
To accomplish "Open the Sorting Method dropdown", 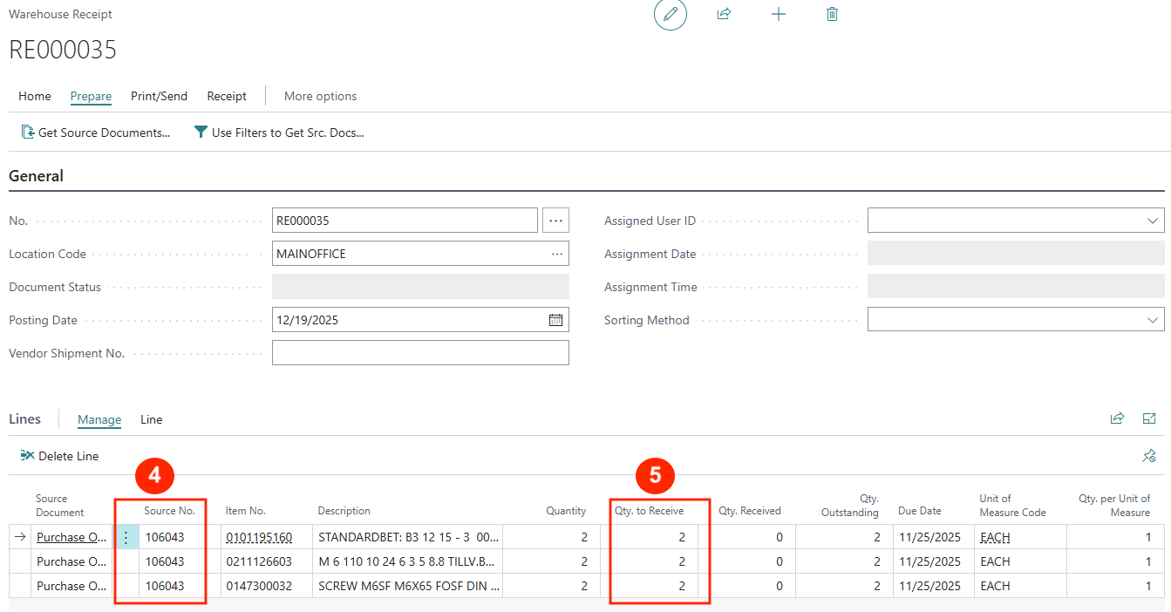I will coord(1152,321).
